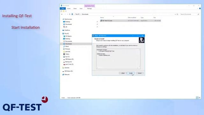
Task: Refresh the Downloads folder view
Action: pyautogui.click(x=178, y=14)
